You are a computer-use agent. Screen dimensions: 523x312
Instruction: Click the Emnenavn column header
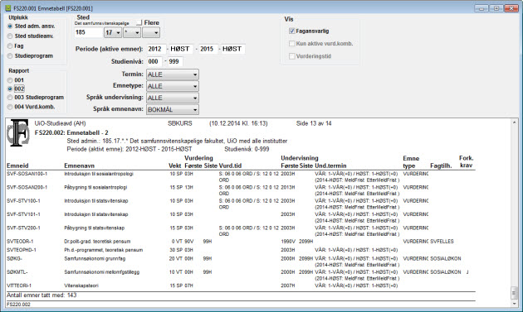(x=80, y=166)
